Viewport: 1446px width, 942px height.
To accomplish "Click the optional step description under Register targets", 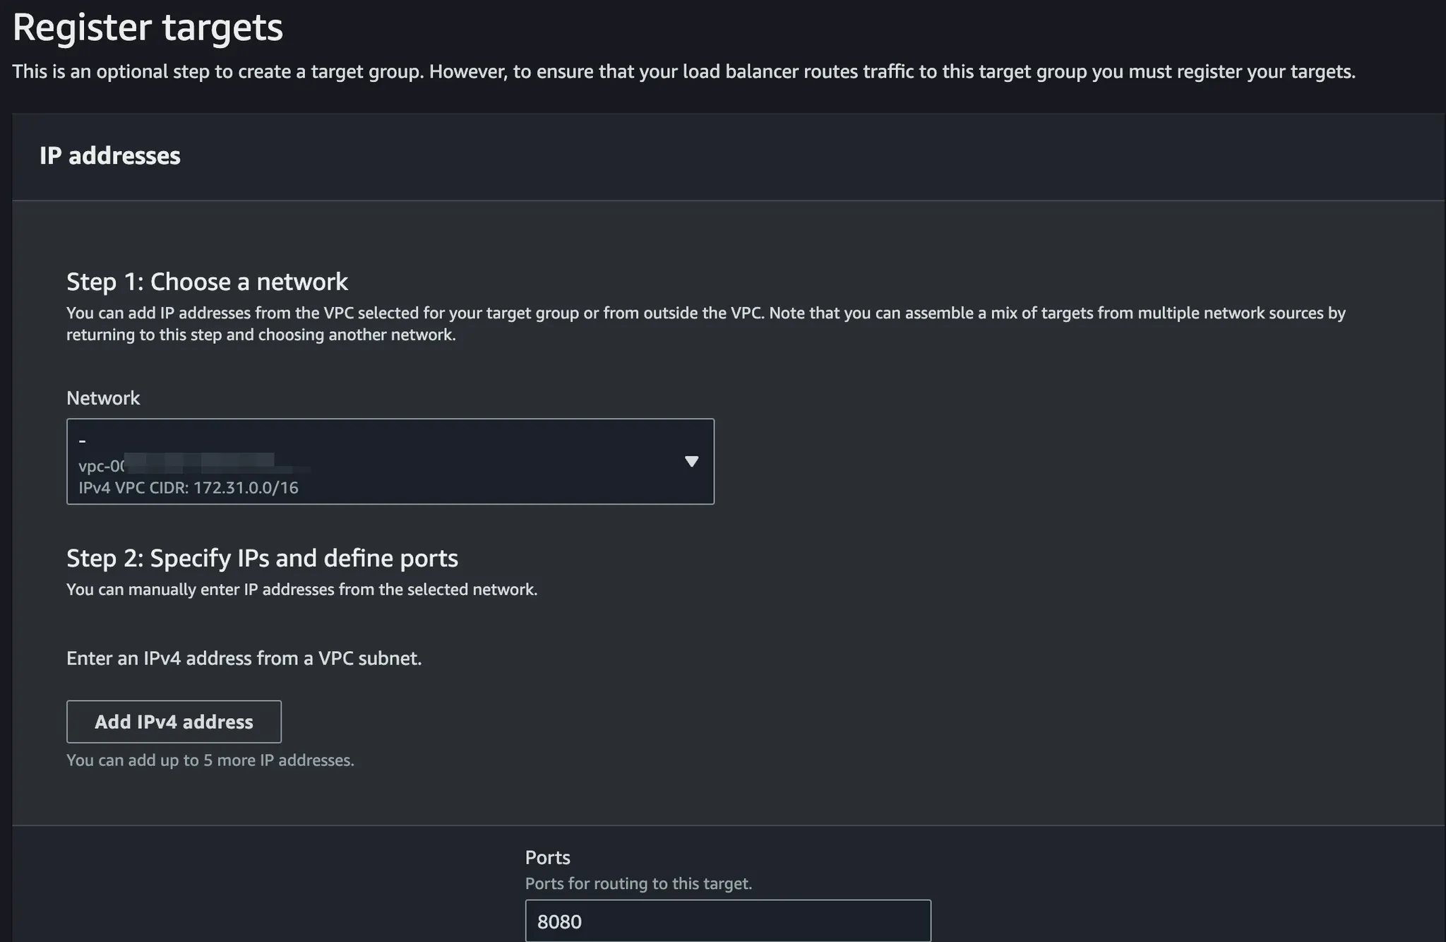I will point(683,72).
